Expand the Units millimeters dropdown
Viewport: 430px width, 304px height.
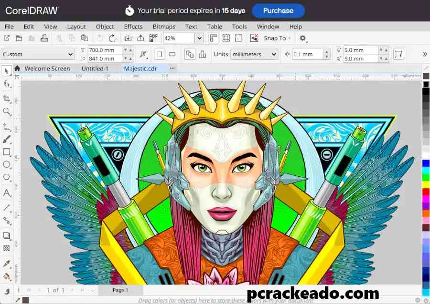pyautogui.click(x=274, y=54)
